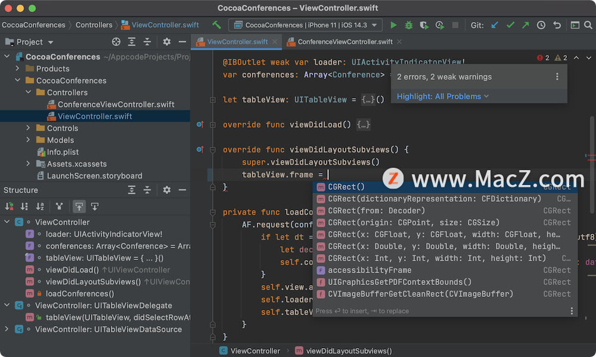
Task: Click override gutter icon beside viewDidLoad
Action: pyautogui.click(x=200, y=124)
